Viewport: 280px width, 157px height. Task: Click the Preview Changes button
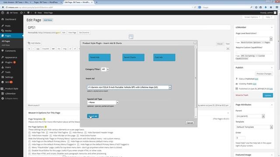264,74
